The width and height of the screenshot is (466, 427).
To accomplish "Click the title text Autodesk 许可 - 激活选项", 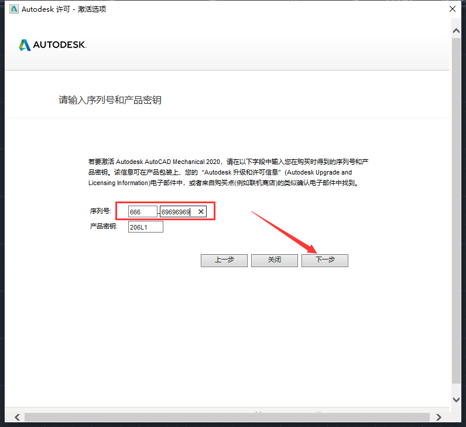I will tap(64, 9).
